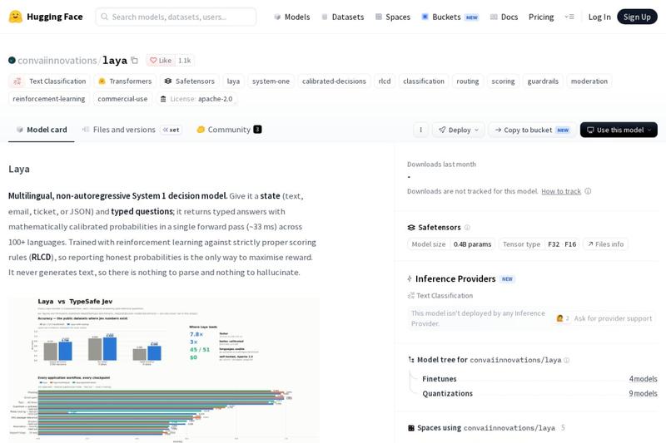666x443 pixels.
Task: Open the Laya vs TypeSafe benchmark chart image
Action: [x=163, y=369]
